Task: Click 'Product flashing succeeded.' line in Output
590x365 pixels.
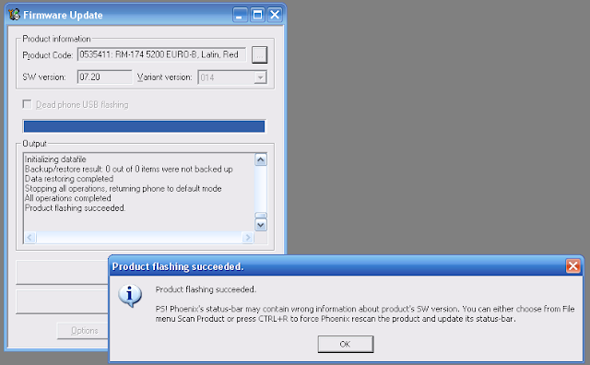Action: click(75, 208)
